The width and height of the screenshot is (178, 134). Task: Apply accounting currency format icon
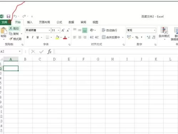pos(129,37)
